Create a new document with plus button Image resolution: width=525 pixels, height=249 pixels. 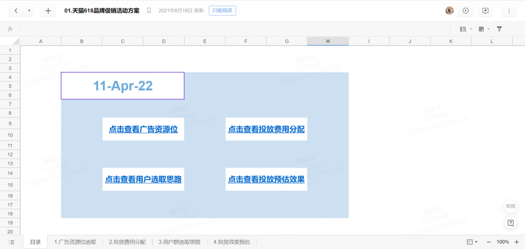click(48, 11)
